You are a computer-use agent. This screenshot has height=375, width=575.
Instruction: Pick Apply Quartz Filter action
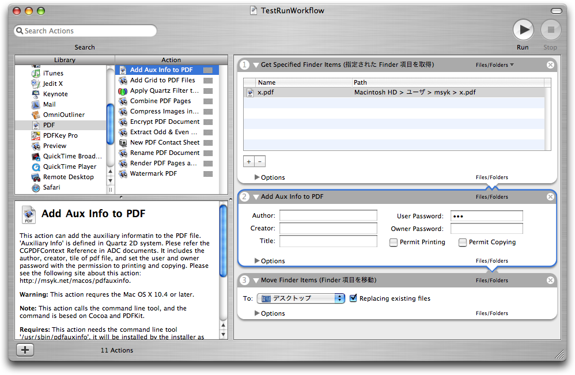164,90
